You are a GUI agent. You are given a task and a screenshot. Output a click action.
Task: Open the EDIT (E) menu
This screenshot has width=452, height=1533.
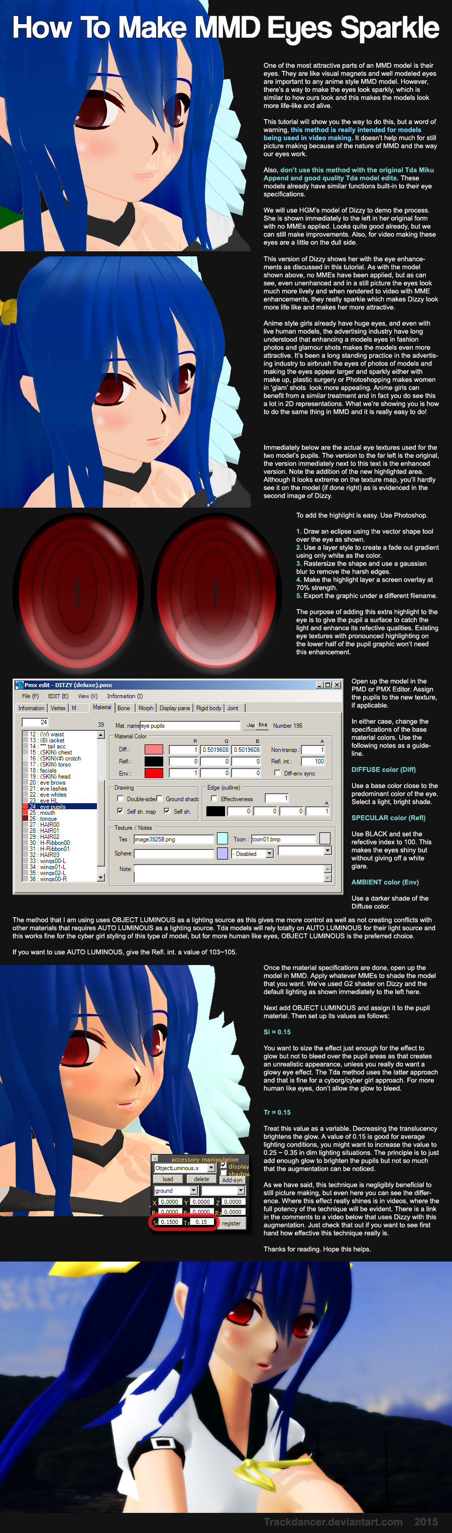(x=58, y=696)
